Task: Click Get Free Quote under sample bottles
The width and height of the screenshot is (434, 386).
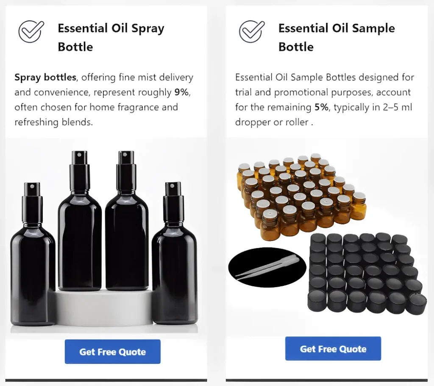Action: (333, 349)
